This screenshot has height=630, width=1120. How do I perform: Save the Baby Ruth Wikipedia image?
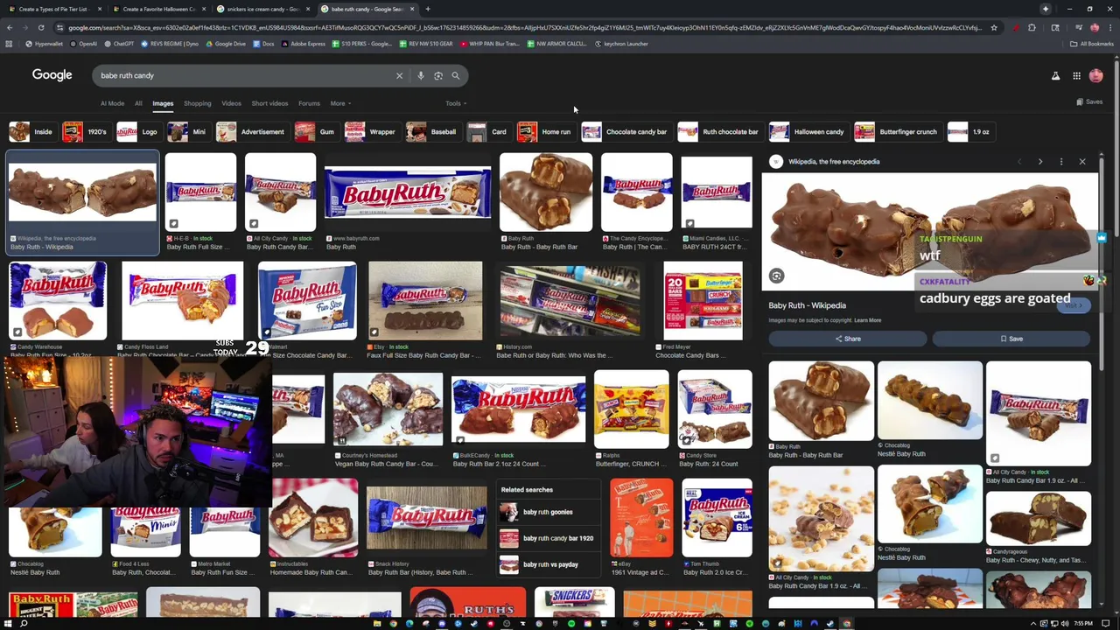pos(1011,339)
